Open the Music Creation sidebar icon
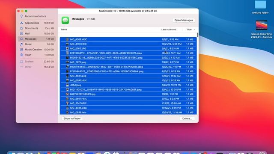This screenshot has width=274, height=154. pos(21,50)
